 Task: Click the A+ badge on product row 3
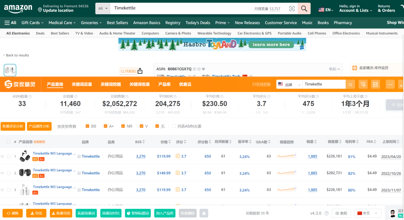point(35,193)
